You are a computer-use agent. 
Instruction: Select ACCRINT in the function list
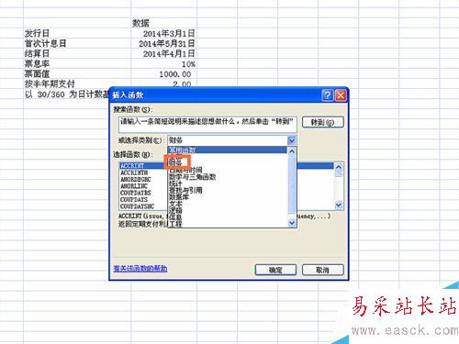[132, 166]
